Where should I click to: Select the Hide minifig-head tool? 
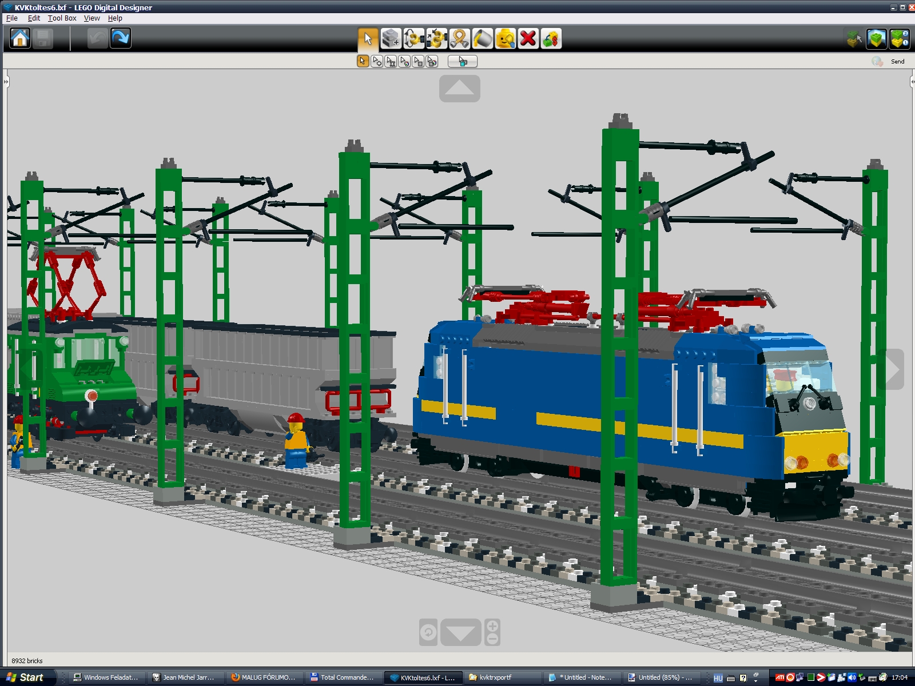click(505, 39)
